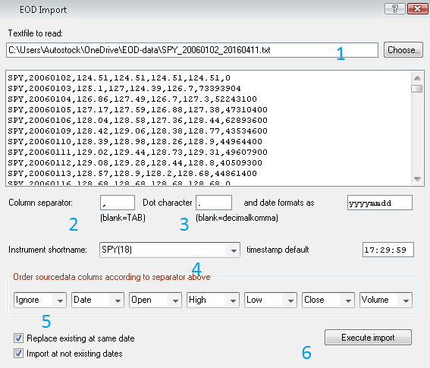The image size is (430, 368).
Task: Click the 'Instrument shortname:' label
Action: coord(48,250)
